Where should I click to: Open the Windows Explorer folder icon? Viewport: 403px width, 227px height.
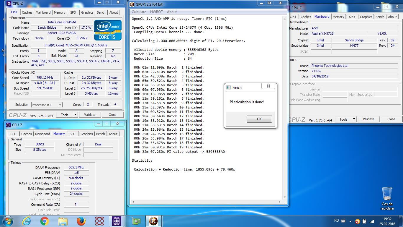click(63, 221)
